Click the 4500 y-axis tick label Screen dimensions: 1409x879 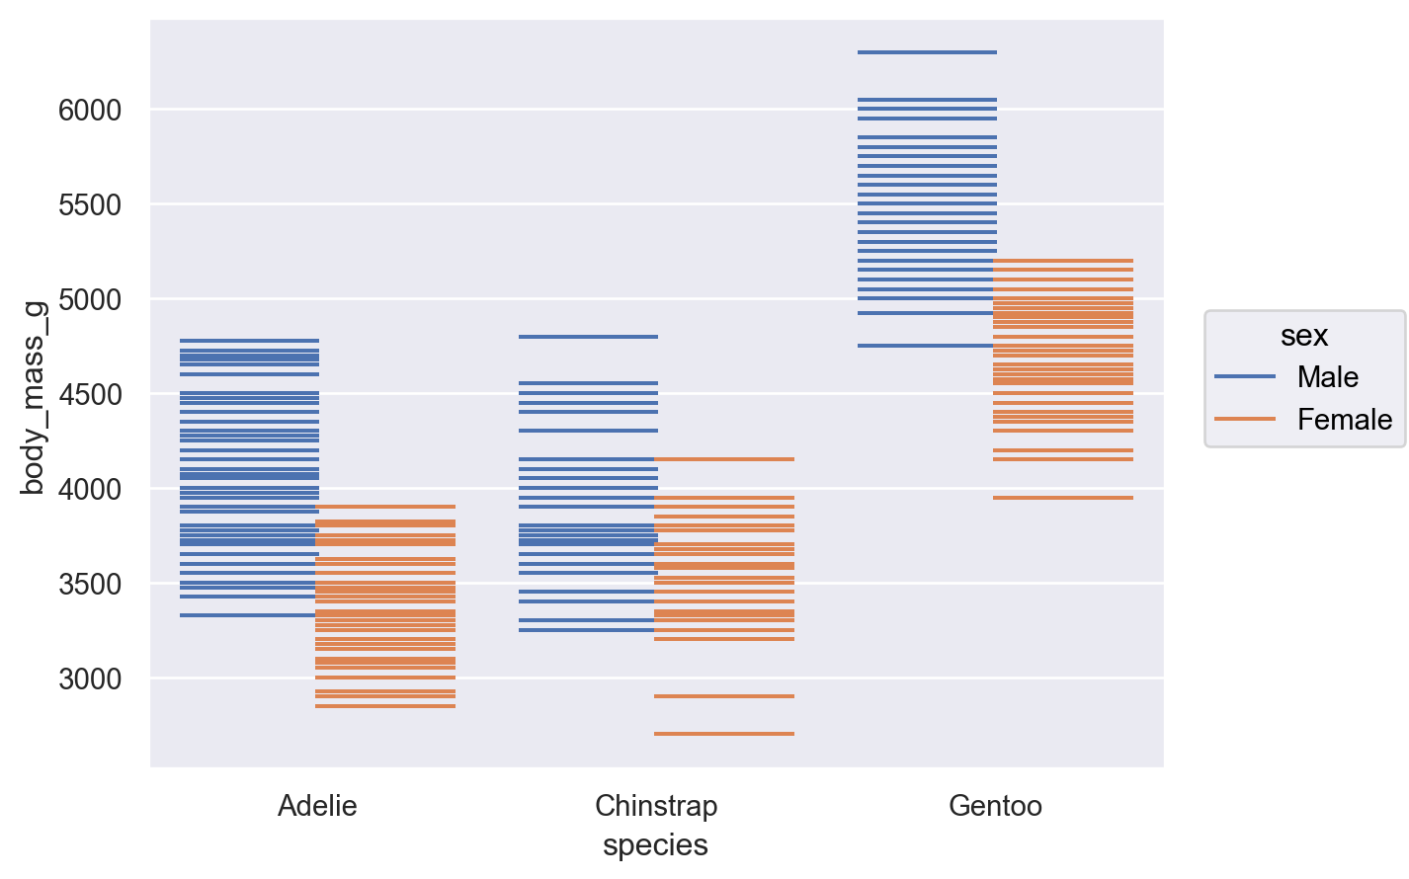click(x=90, y=394)
